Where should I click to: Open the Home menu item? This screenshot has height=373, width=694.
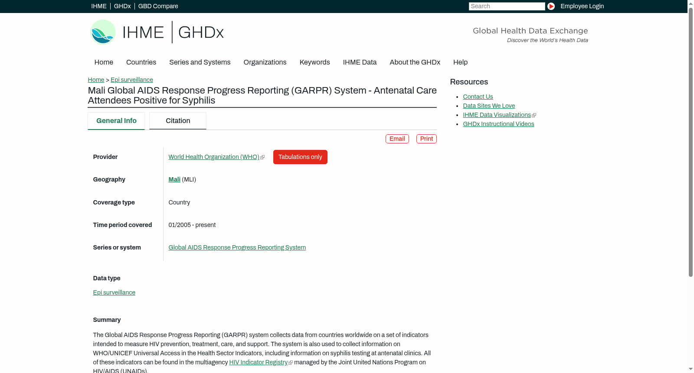[104, 62]
